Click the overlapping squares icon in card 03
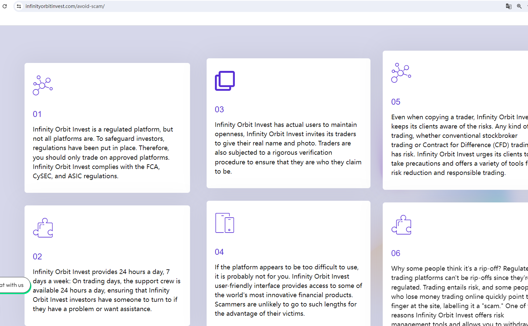 click(x=225, y=81)
